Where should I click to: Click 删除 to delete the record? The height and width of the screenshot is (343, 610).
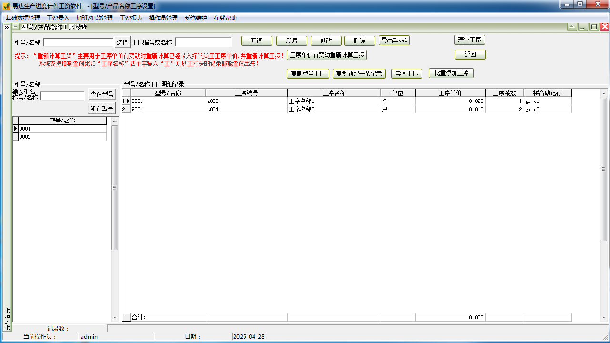359,40
